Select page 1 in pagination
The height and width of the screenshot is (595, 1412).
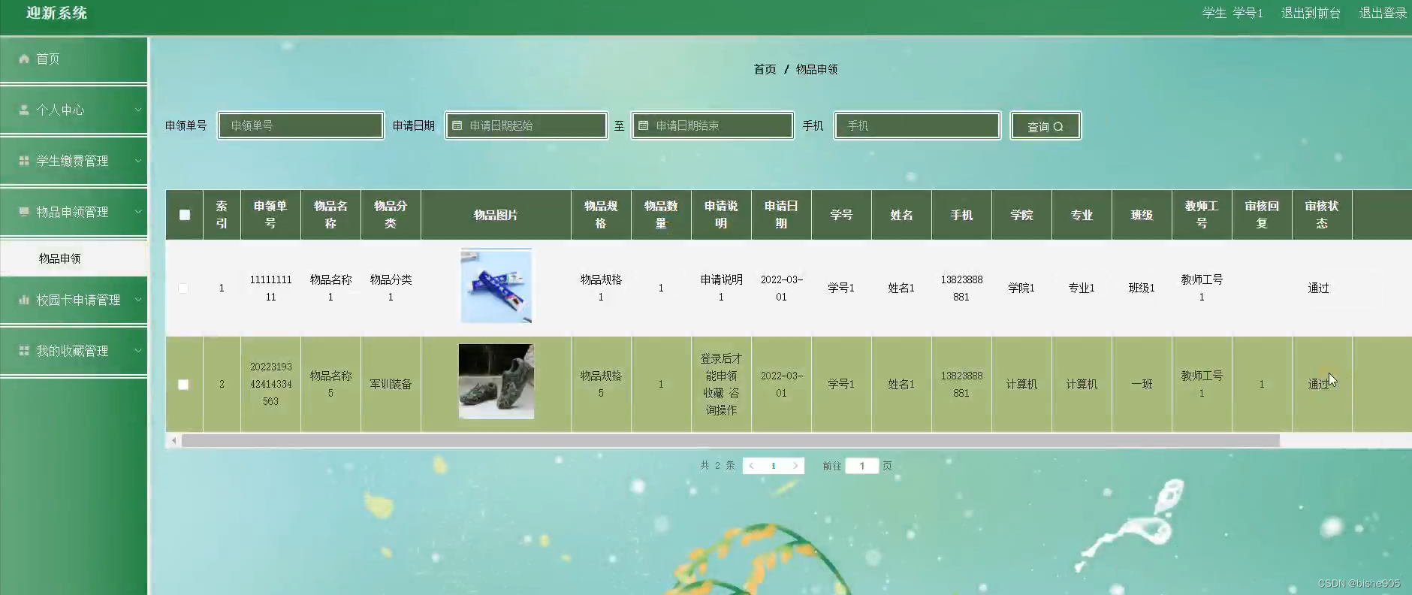(774, 466)
